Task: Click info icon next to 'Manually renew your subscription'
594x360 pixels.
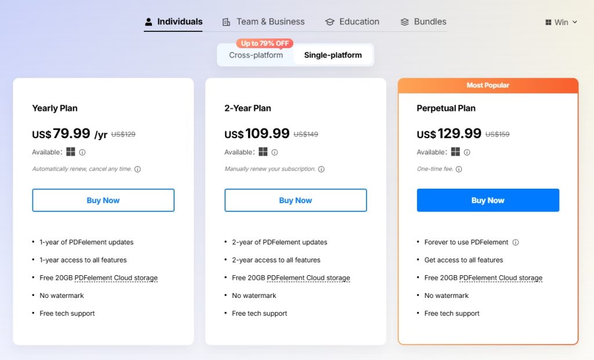Action: point(321,169)
